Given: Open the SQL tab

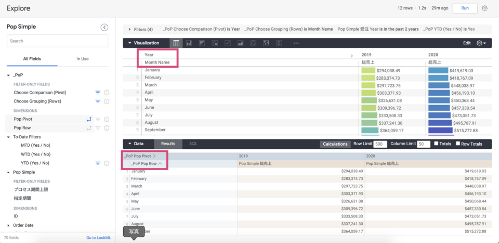Looking at the screenshot, I should point(193,144).
